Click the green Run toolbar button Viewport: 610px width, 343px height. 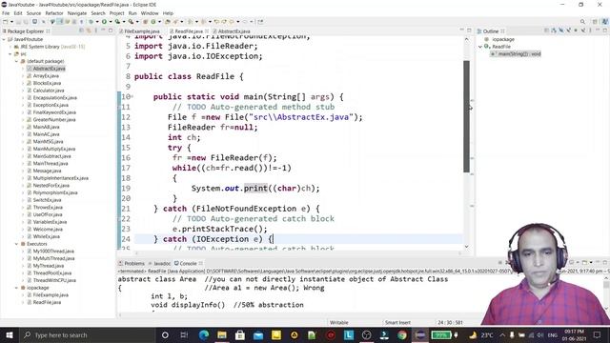[104, 22]
